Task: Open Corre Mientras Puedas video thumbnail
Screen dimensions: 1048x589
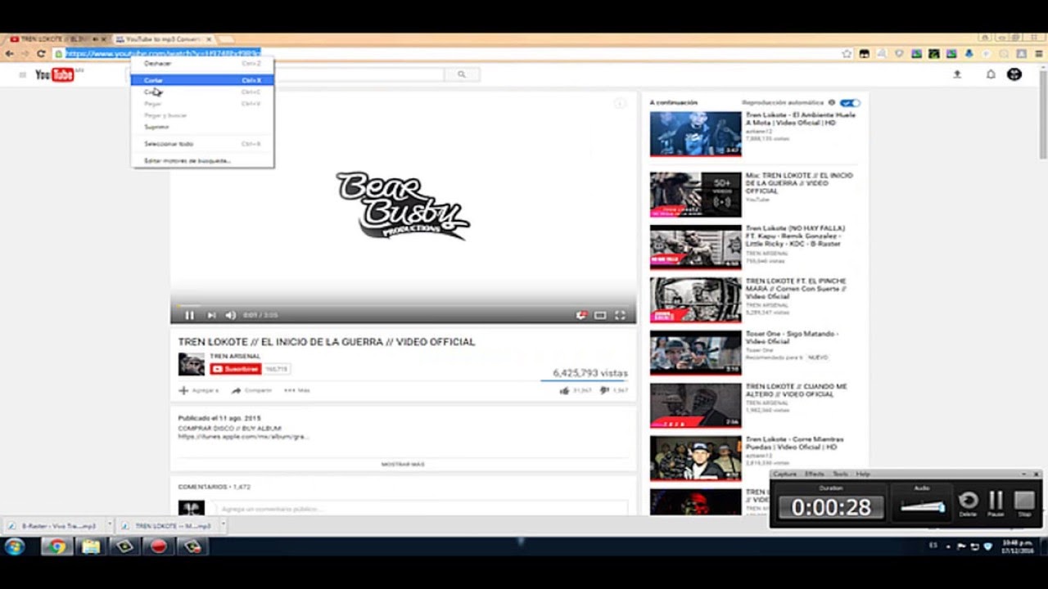Action: tap(695, 457)
